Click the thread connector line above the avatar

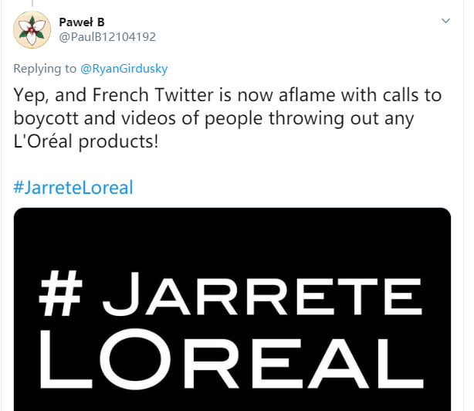pos(32,4)
